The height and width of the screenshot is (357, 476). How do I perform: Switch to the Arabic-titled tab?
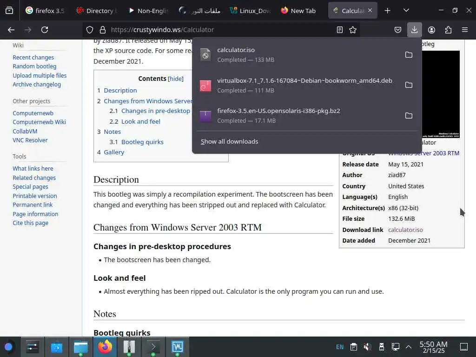[199, 11]
